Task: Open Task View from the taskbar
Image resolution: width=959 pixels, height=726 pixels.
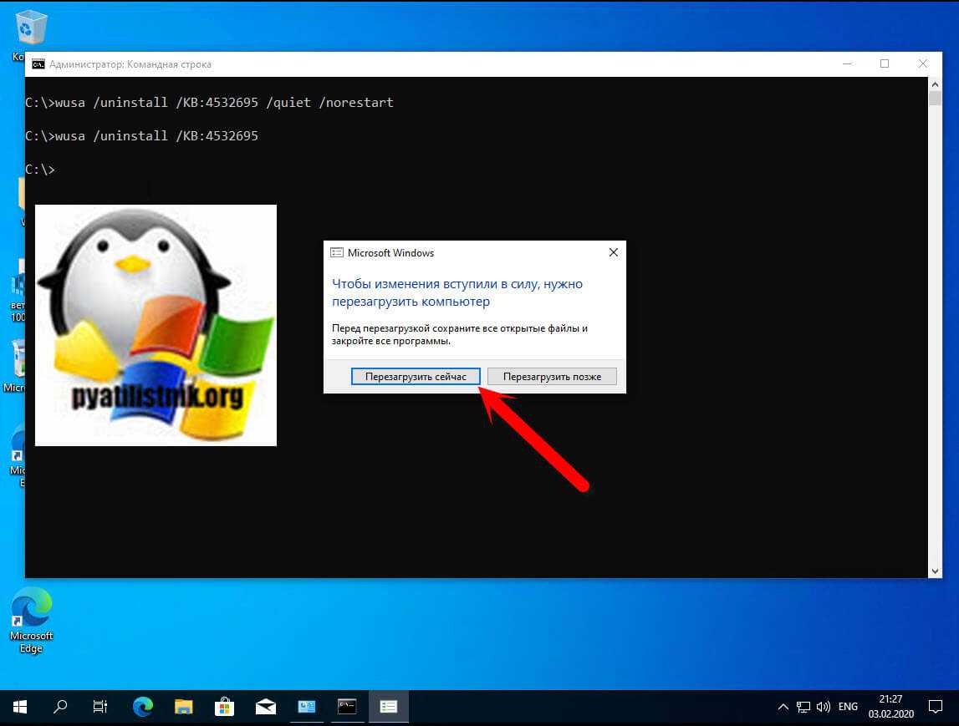Action: tap(100, 707)
